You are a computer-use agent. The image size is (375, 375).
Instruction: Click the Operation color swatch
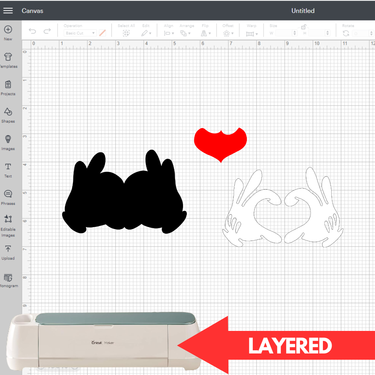(x=102, y=33)
